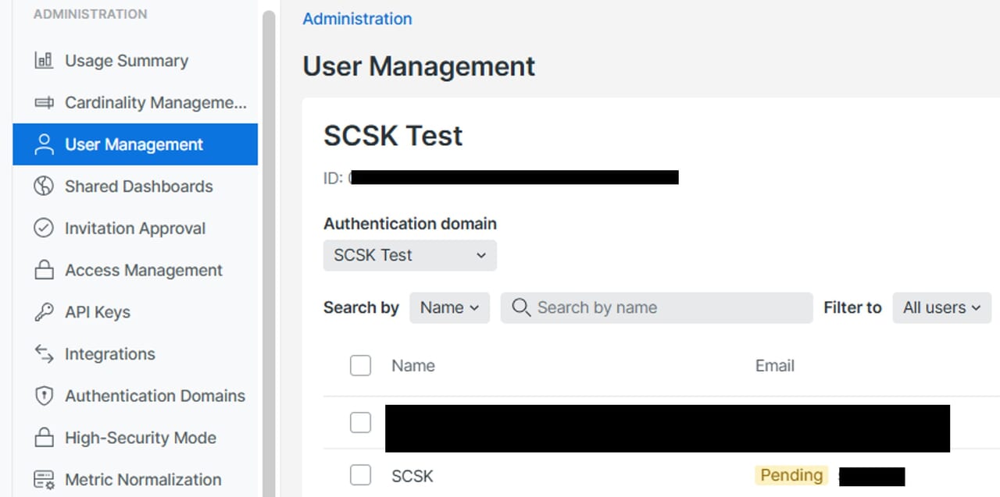
Task: Tick the checkbox for the SCSK user
Action: 360,475
